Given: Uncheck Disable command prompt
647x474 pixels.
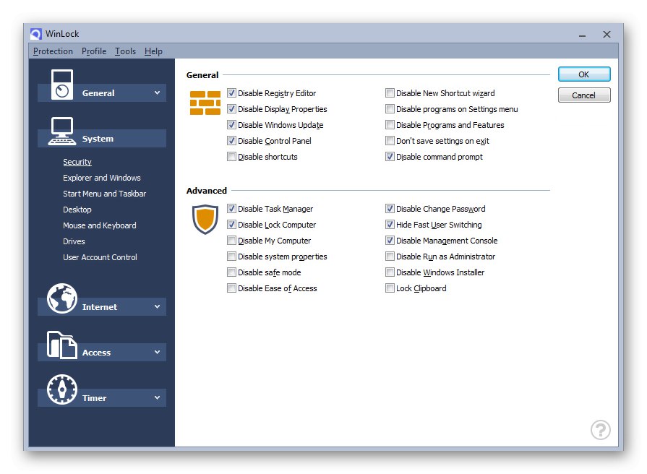Looking at the screenshot, I should [x=390, y=157].
